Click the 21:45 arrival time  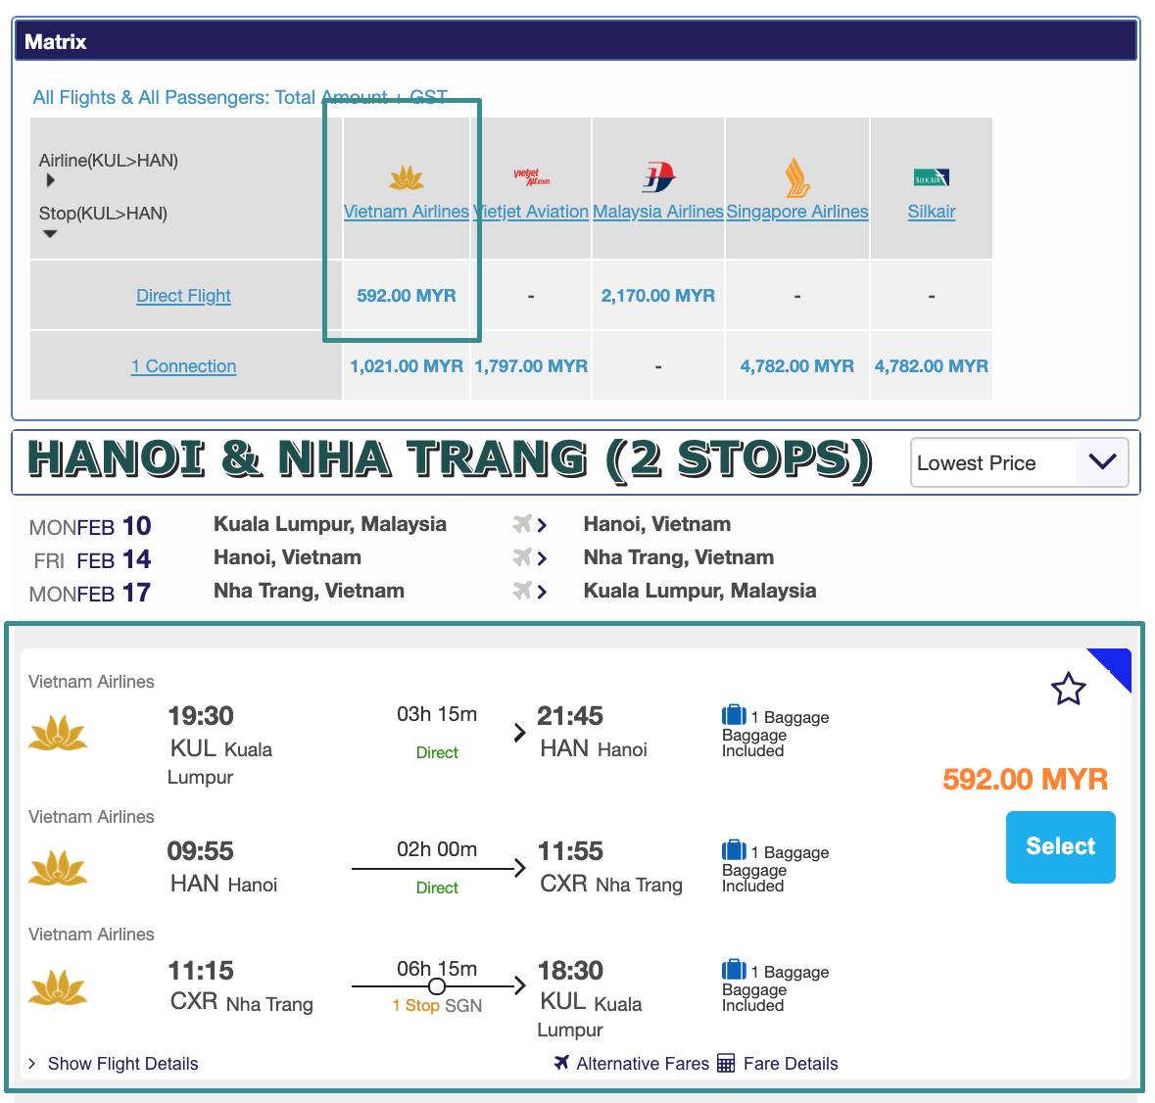point(570,716)
